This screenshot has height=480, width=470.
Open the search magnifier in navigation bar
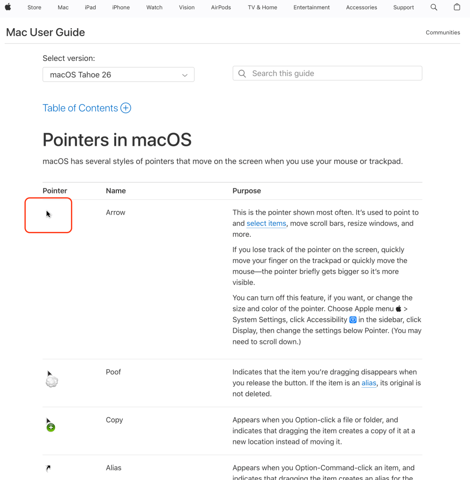click(x=434, y=7)
